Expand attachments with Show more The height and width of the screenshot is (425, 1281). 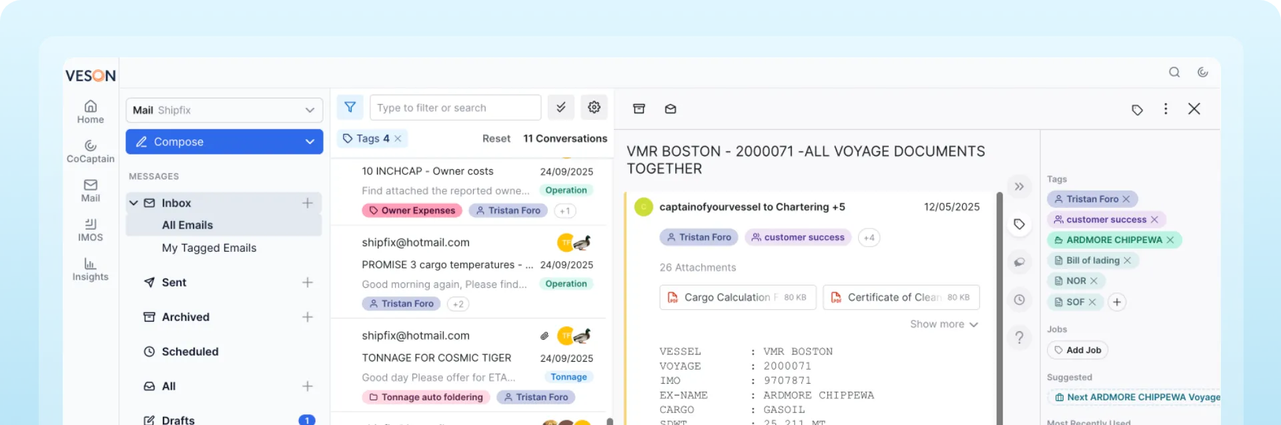tap(943, 324)
